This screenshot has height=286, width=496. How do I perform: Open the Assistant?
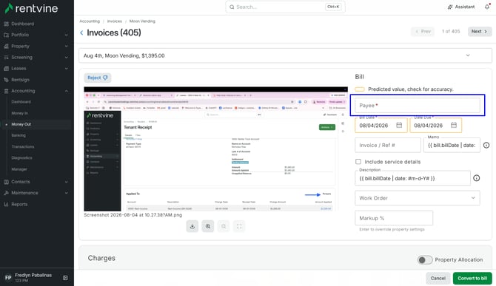(461, 7)
